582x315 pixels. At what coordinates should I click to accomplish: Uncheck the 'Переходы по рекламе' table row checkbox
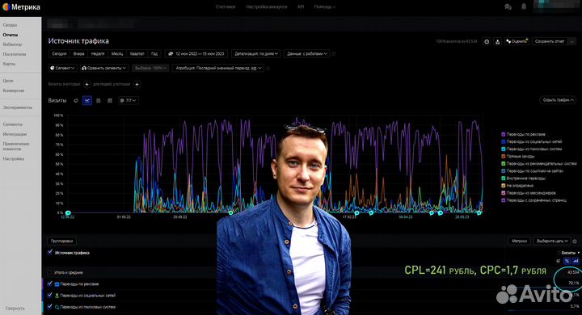(x=50, y=283)
